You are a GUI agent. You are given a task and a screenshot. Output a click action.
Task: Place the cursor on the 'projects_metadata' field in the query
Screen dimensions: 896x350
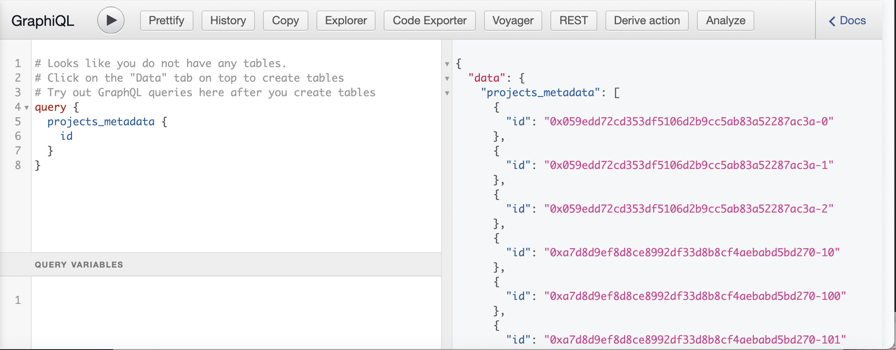101,122
